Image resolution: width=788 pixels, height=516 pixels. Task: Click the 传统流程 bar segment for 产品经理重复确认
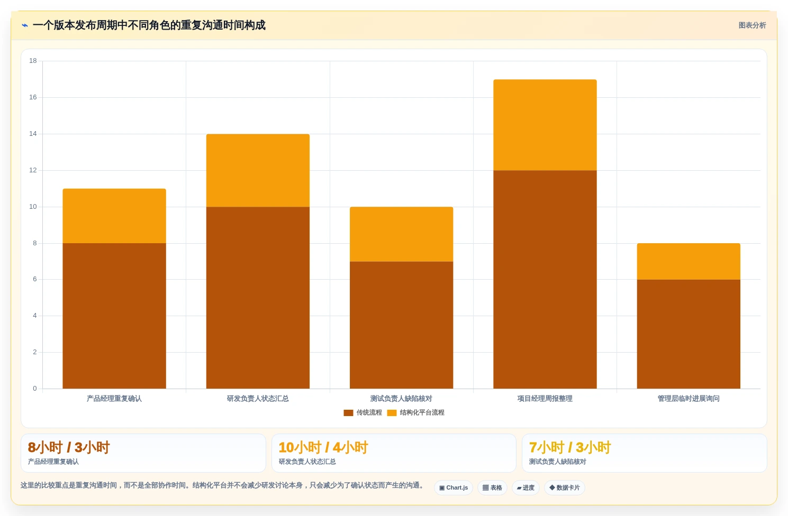pyautogui.click(x=114, y=316)
